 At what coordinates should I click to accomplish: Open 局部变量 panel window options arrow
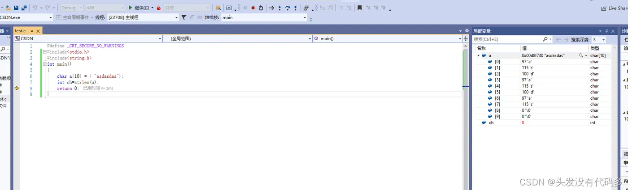tap(600, 31)
